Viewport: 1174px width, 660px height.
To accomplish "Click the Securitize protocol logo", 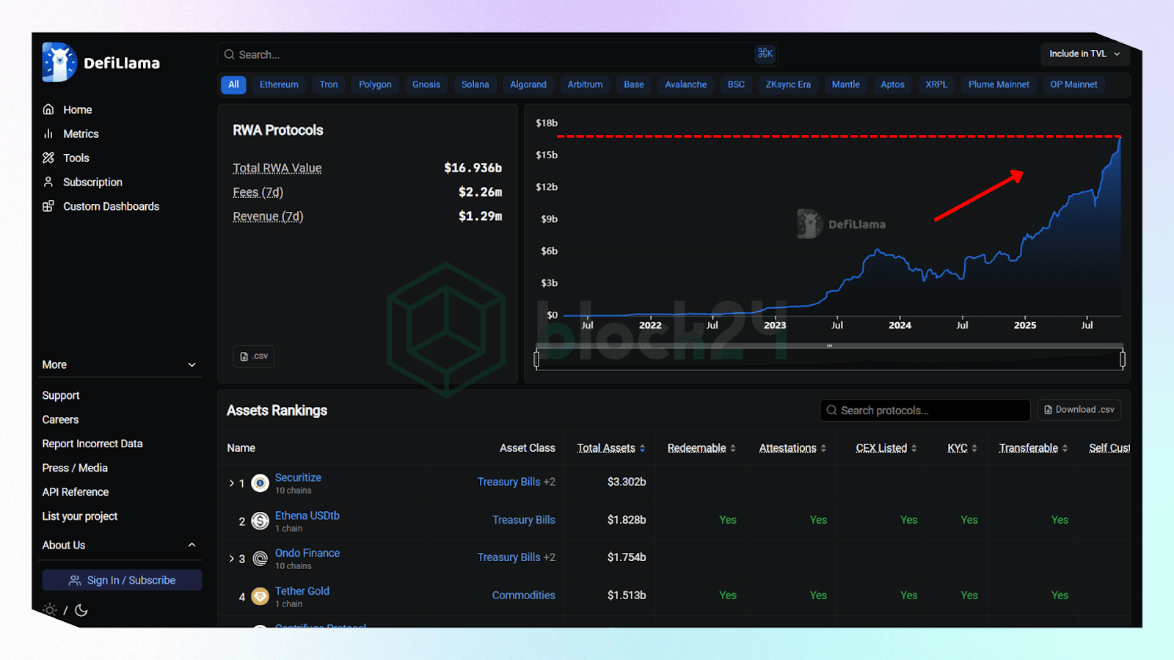I will (x=260, y=483).
